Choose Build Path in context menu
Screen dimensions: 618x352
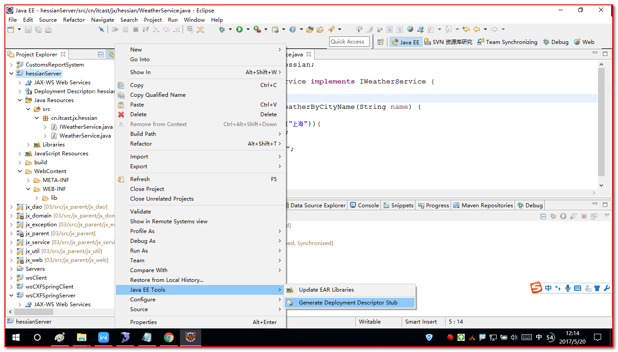point(200,134)
